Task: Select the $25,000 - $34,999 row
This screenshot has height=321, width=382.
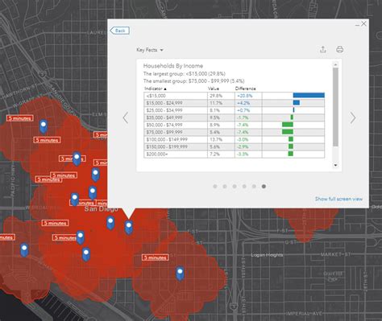Action: pyautogui.click(x=234, y=110)
